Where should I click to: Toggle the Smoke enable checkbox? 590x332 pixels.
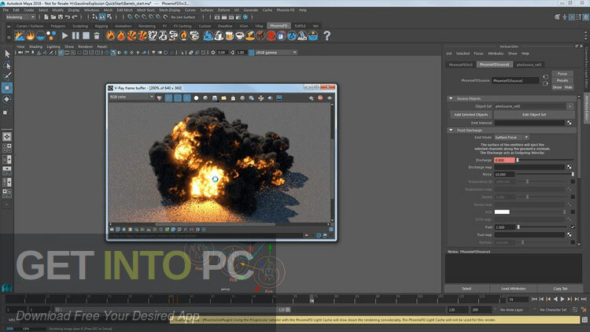coord(573,197)
